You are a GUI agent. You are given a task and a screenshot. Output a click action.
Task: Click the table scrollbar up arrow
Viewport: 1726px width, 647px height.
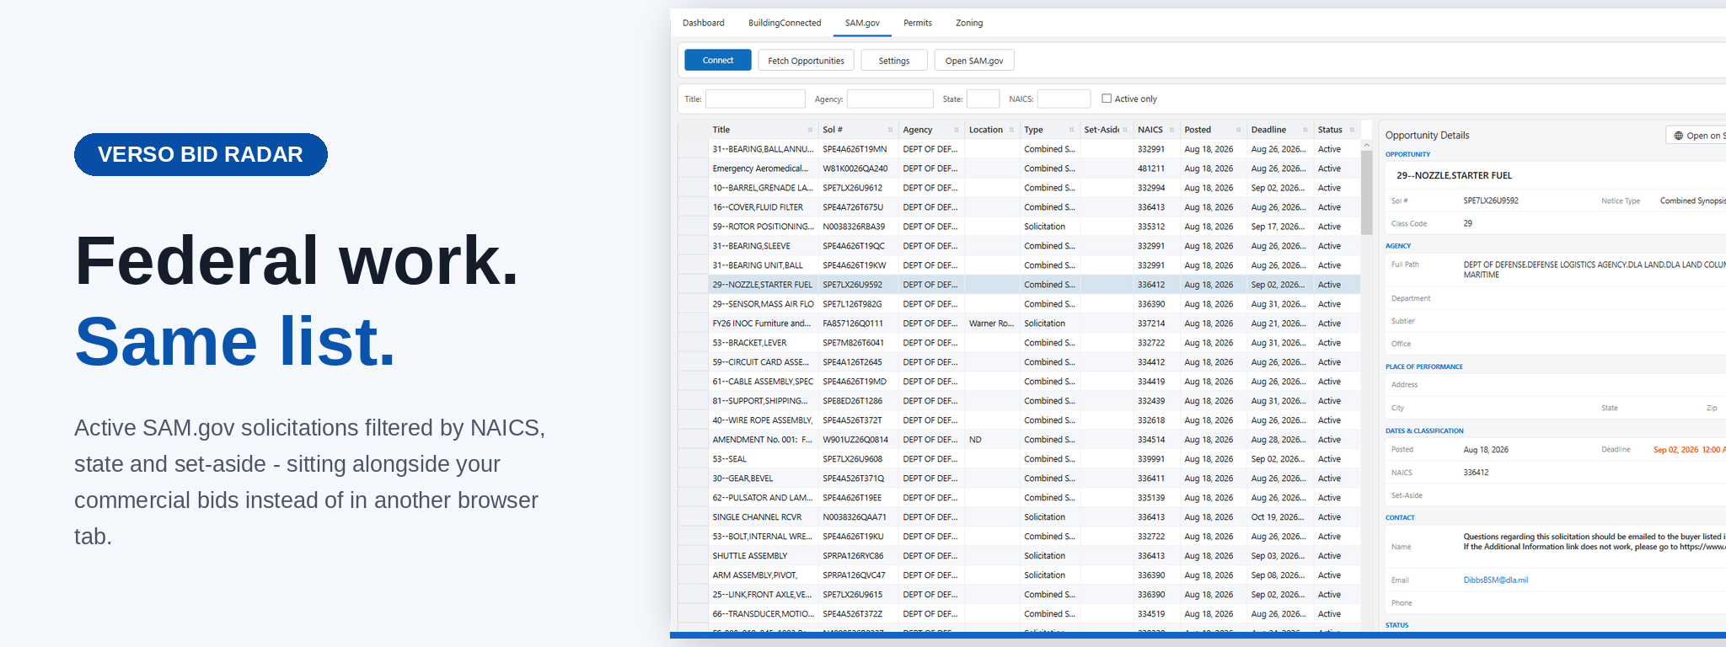click(x=1366, y=145)
